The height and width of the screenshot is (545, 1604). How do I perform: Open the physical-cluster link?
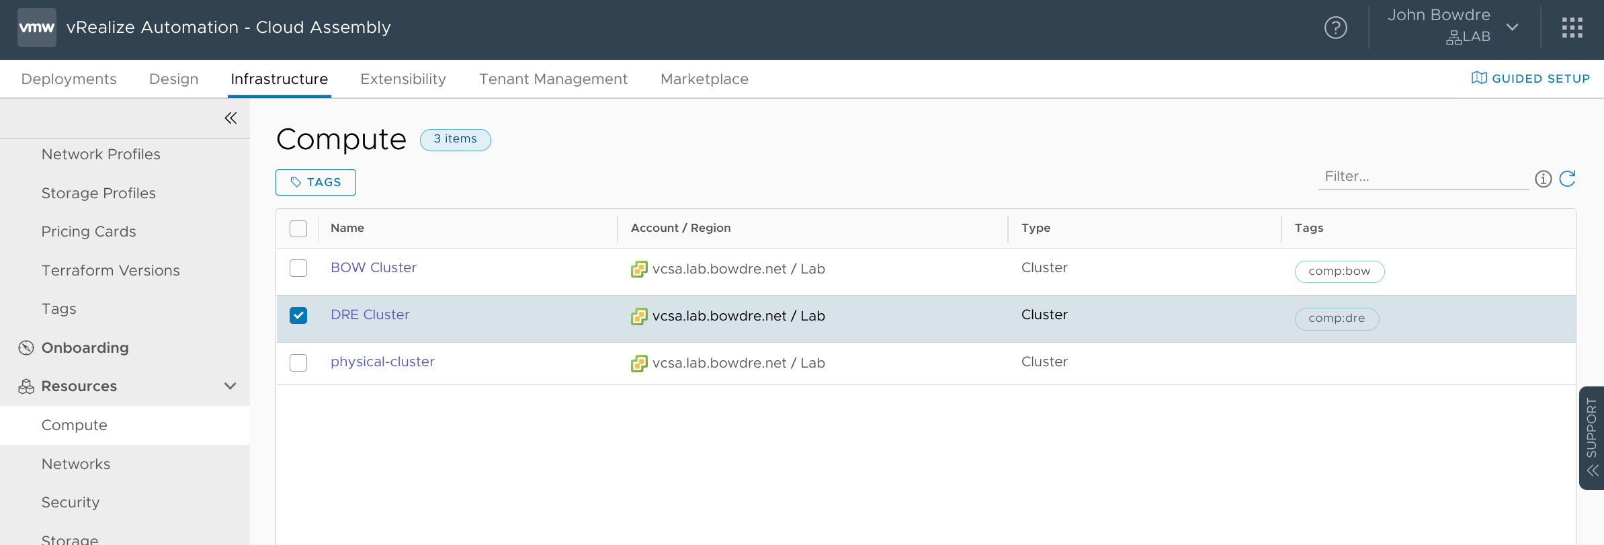click(x=382, y=362)
